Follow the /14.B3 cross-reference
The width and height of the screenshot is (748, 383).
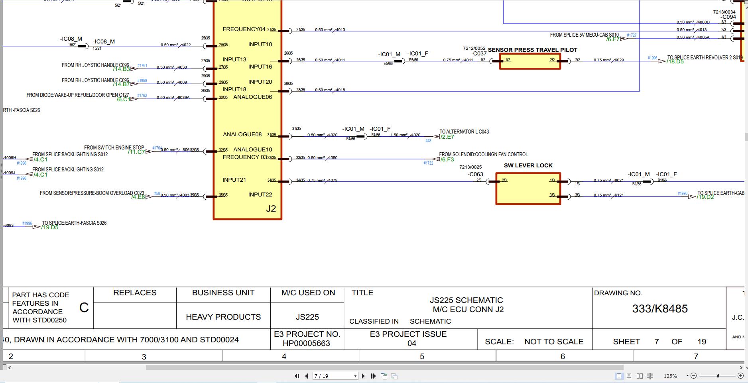tap(121, 69)
